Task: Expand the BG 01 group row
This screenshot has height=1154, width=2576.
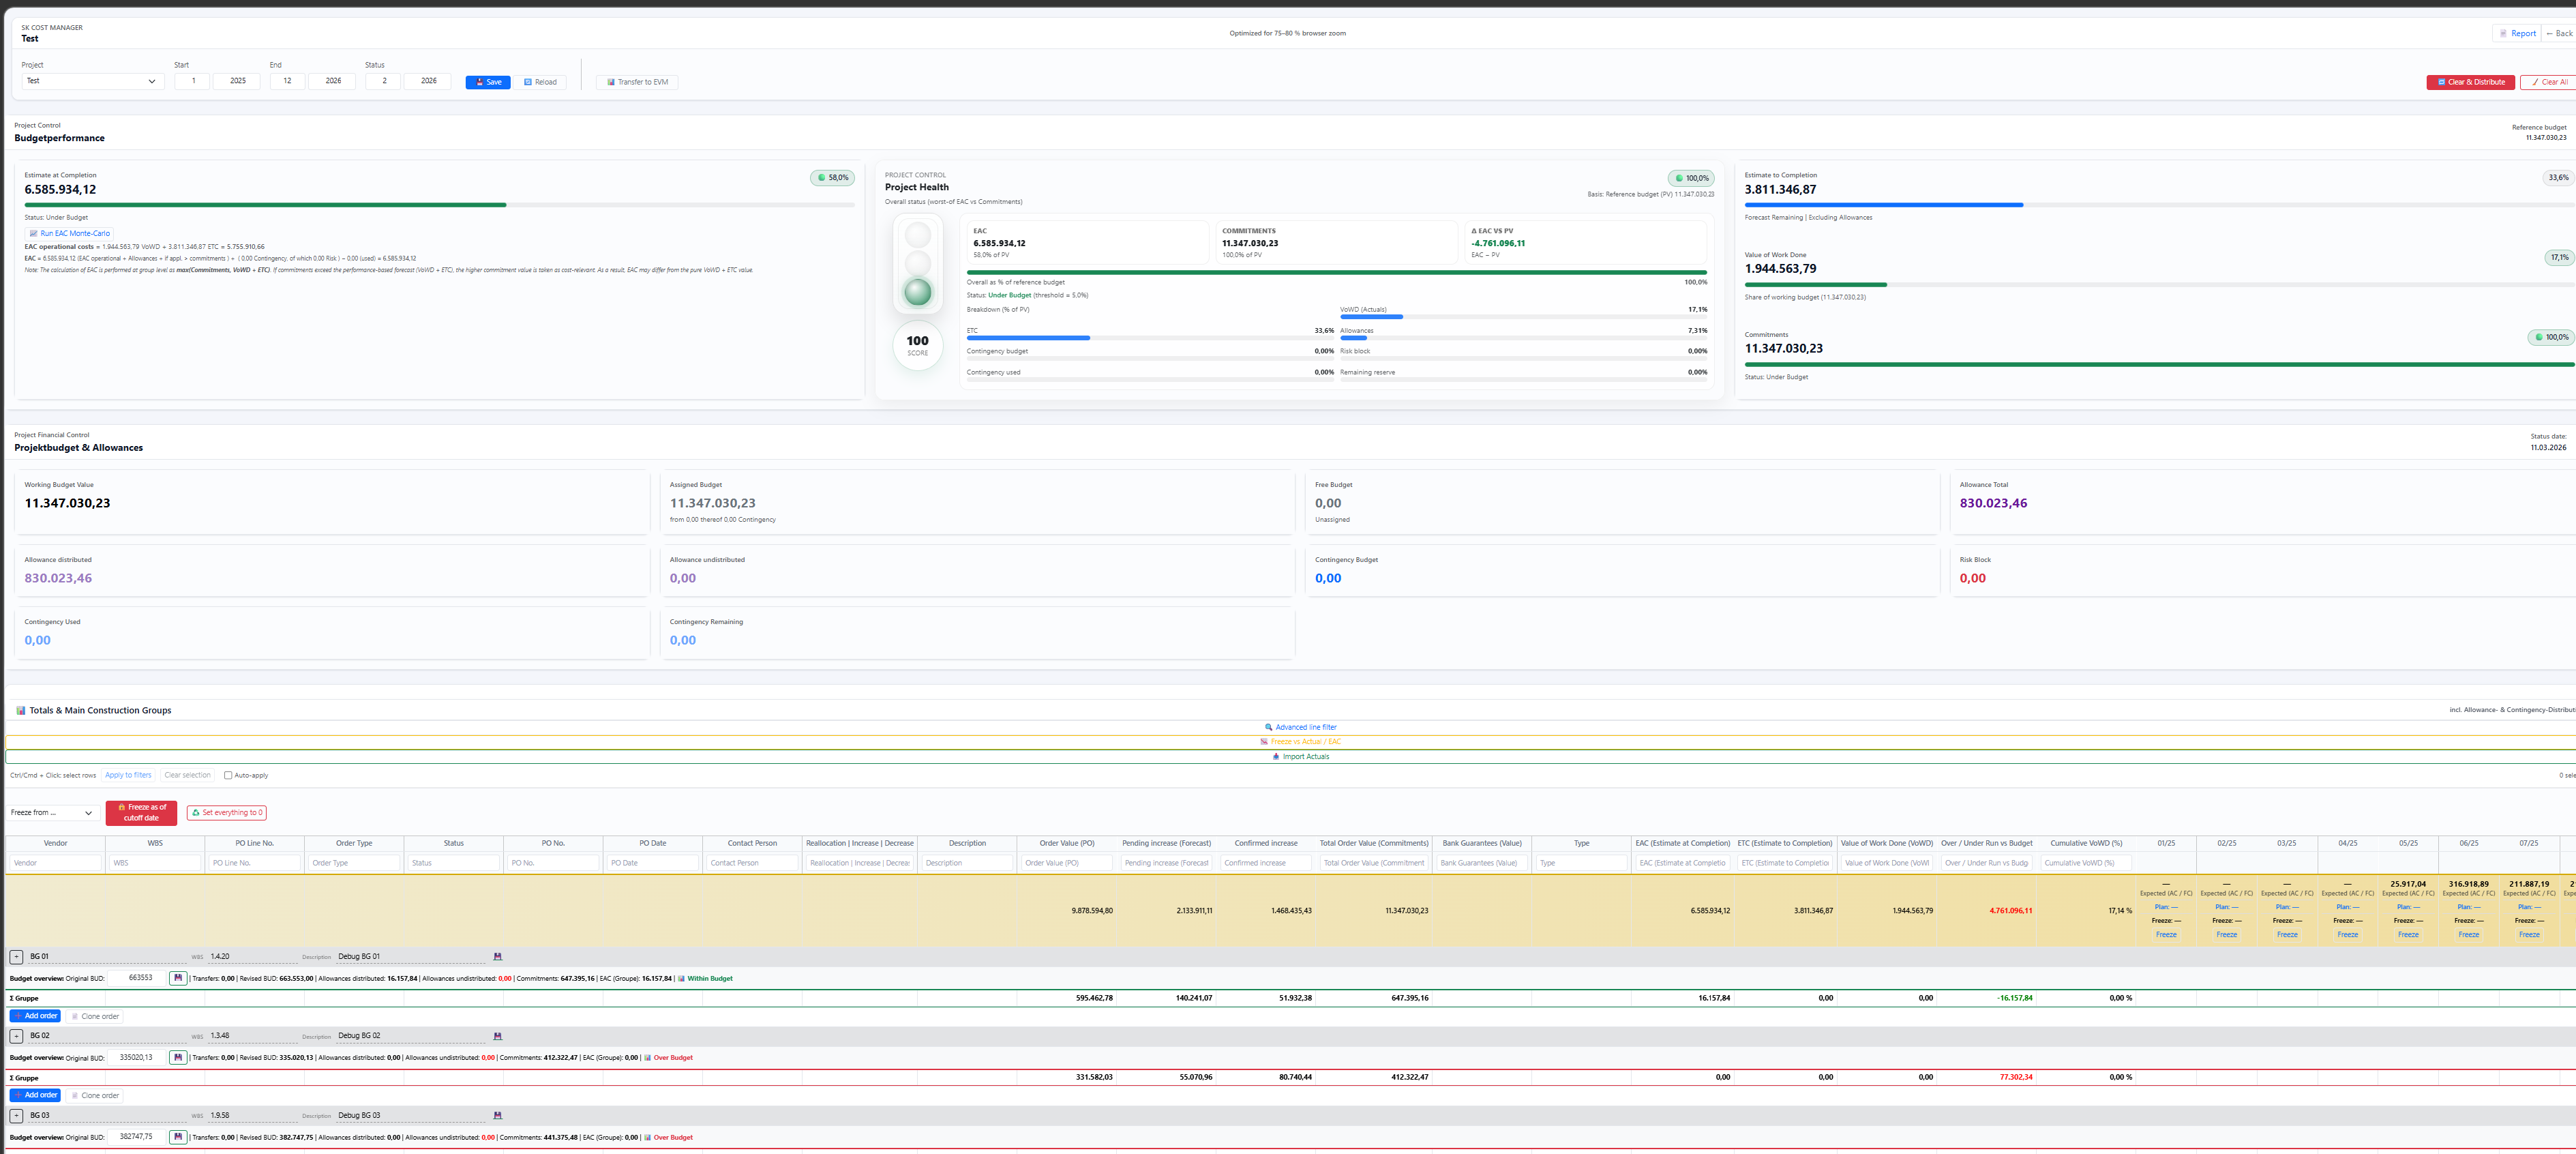Action: point(16,957)
